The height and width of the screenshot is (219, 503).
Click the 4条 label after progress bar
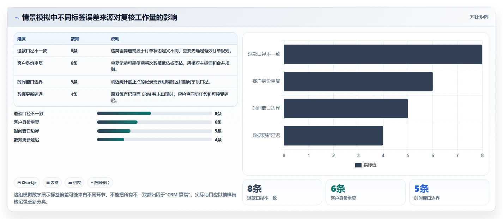click(218, 140)
